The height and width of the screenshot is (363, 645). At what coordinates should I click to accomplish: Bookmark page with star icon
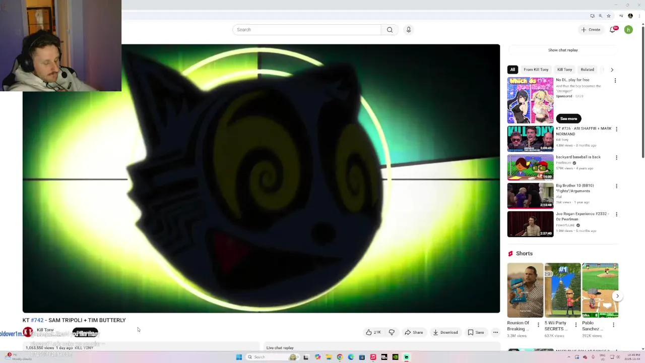608,16
